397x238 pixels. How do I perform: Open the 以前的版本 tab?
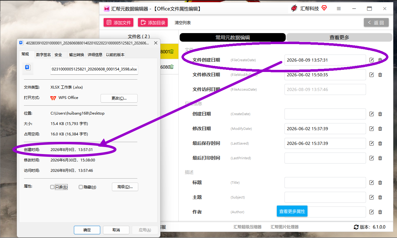[115, 55]
